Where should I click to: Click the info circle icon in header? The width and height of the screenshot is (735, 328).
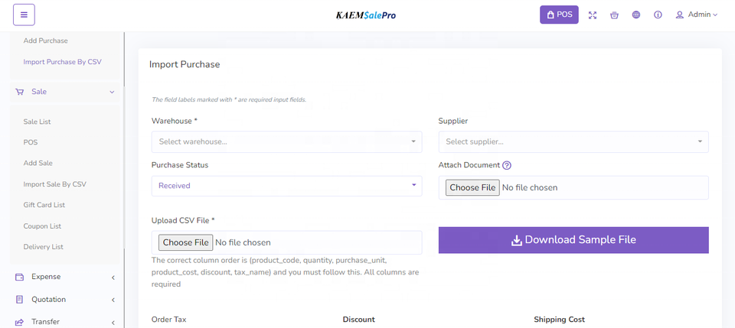[x=658, y=15]
